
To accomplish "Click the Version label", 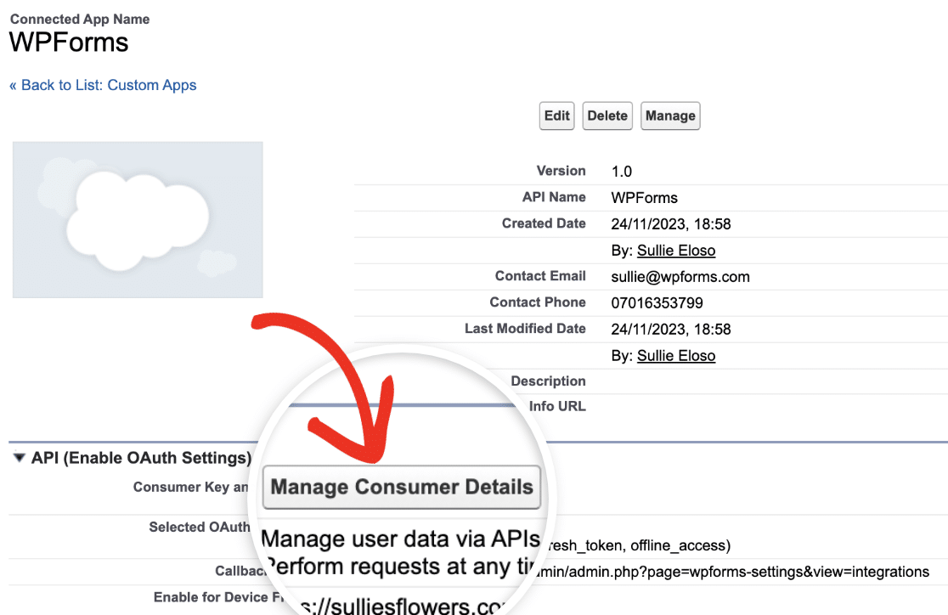I will [561, 171].
